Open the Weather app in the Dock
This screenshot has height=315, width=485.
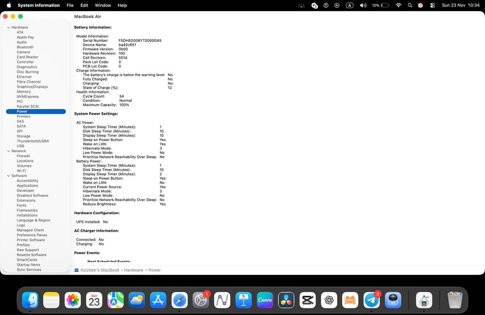[137, 300]
